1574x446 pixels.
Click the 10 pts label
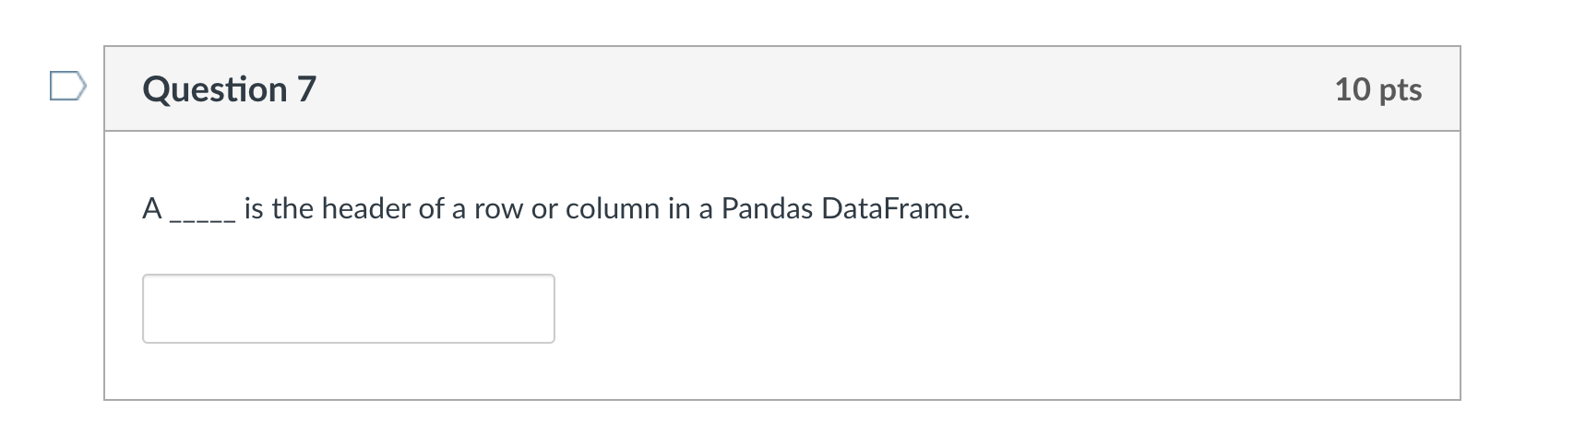[1378, 89]
